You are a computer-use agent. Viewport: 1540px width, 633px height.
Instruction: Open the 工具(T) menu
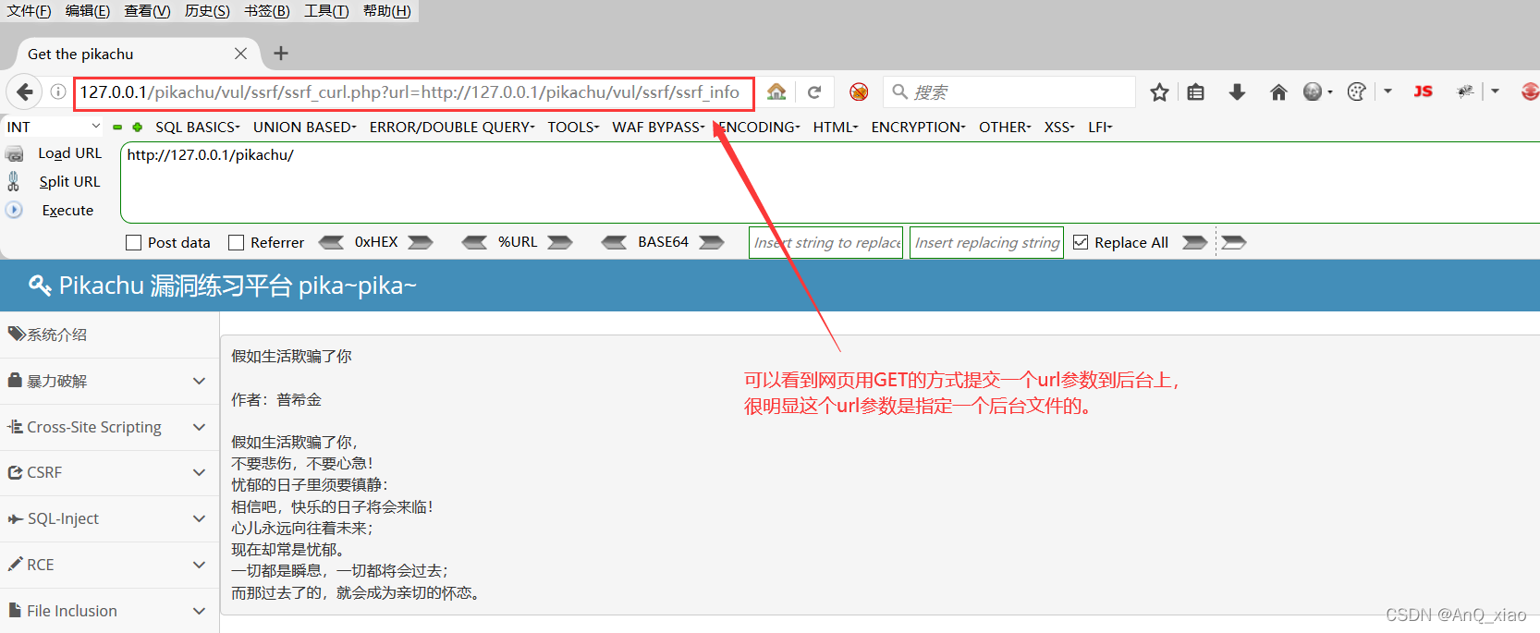click(326, 11)
